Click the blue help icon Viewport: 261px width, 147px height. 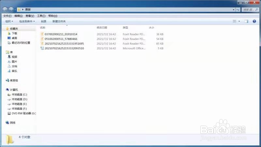click(x=254, y=21)
